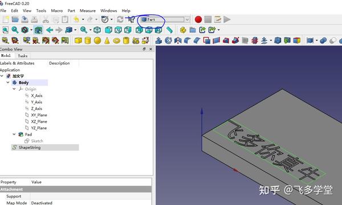Open the Offset tools dropdown arrow
This screenshot has width=342, height=205.
click(x=271, y=40)
